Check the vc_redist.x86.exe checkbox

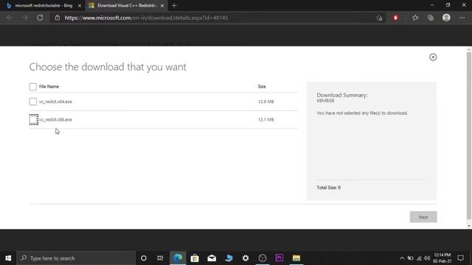coord(33,119)
